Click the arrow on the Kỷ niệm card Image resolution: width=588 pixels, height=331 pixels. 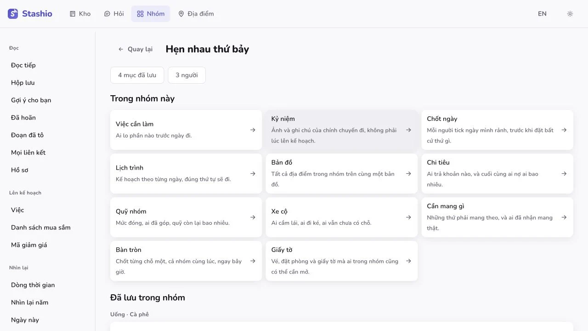(408, 130)
